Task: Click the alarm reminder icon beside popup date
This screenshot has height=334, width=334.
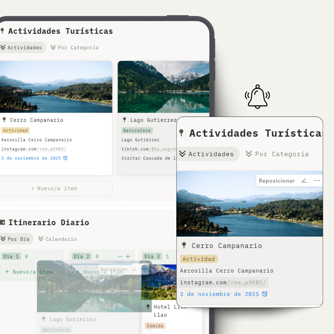Action: tap(265, 294)
